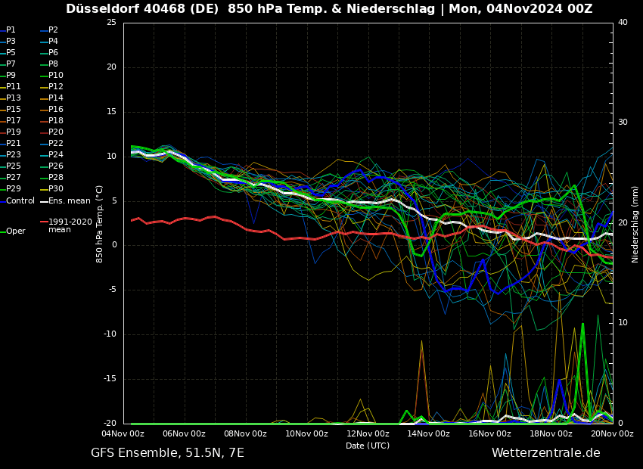This screenshot has height=469, width=643.
Task: Click the Ens. mean legend entry
Action: pos(69,201)
